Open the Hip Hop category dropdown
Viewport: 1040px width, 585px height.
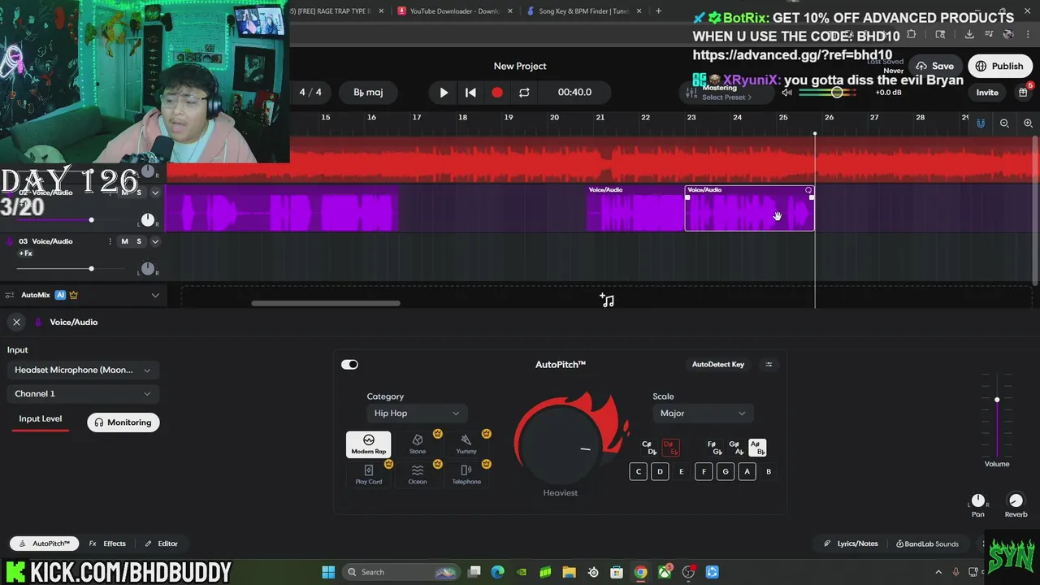pyautogui.click(x=417, y=414)
